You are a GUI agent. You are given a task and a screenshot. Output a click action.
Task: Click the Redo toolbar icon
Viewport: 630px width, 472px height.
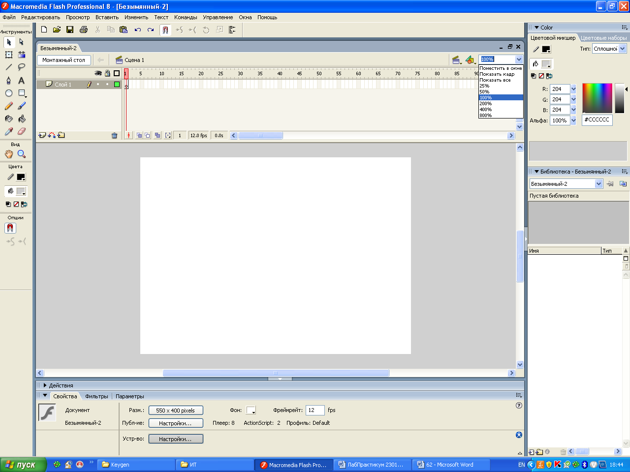(x=151, y=29)
